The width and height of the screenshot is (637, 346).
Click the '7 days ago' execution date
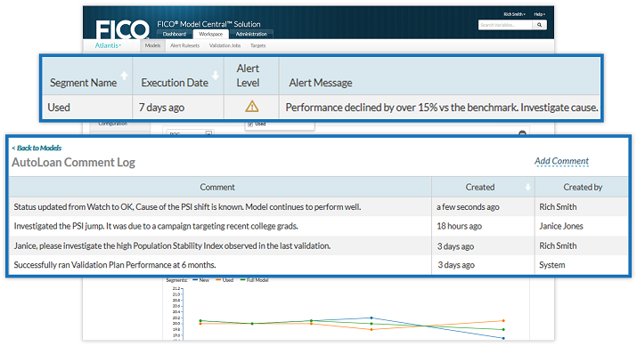[161, 108]
